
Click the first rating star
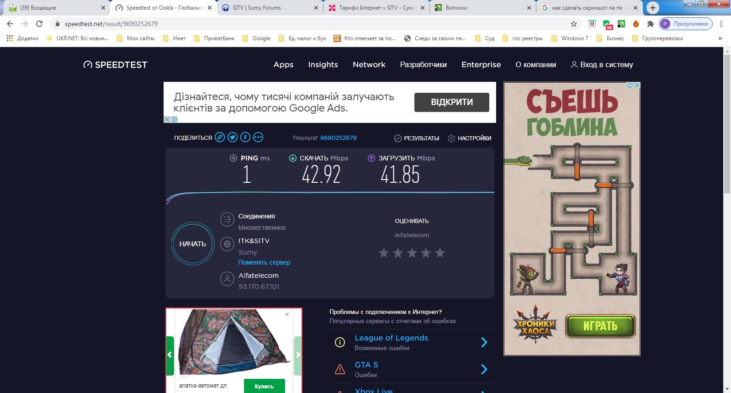coord(384,253)
